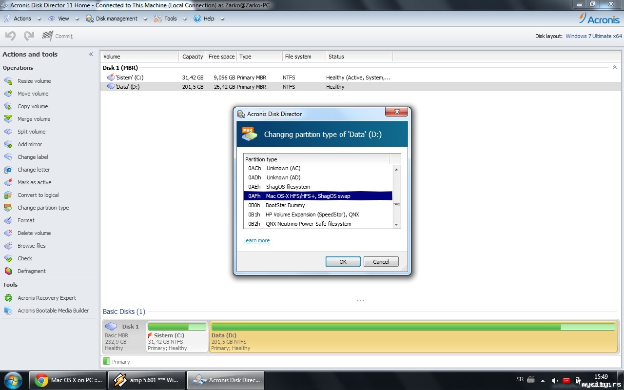Click the Copy volume icon
The height and width of the screenshot is (390, 624).
click(x=8, y=106)
